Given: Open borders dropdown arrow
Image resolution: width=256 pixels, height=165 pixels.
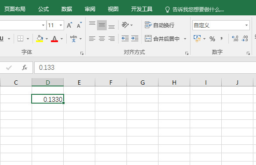Looking at the screenshot, I should point(28,39).
